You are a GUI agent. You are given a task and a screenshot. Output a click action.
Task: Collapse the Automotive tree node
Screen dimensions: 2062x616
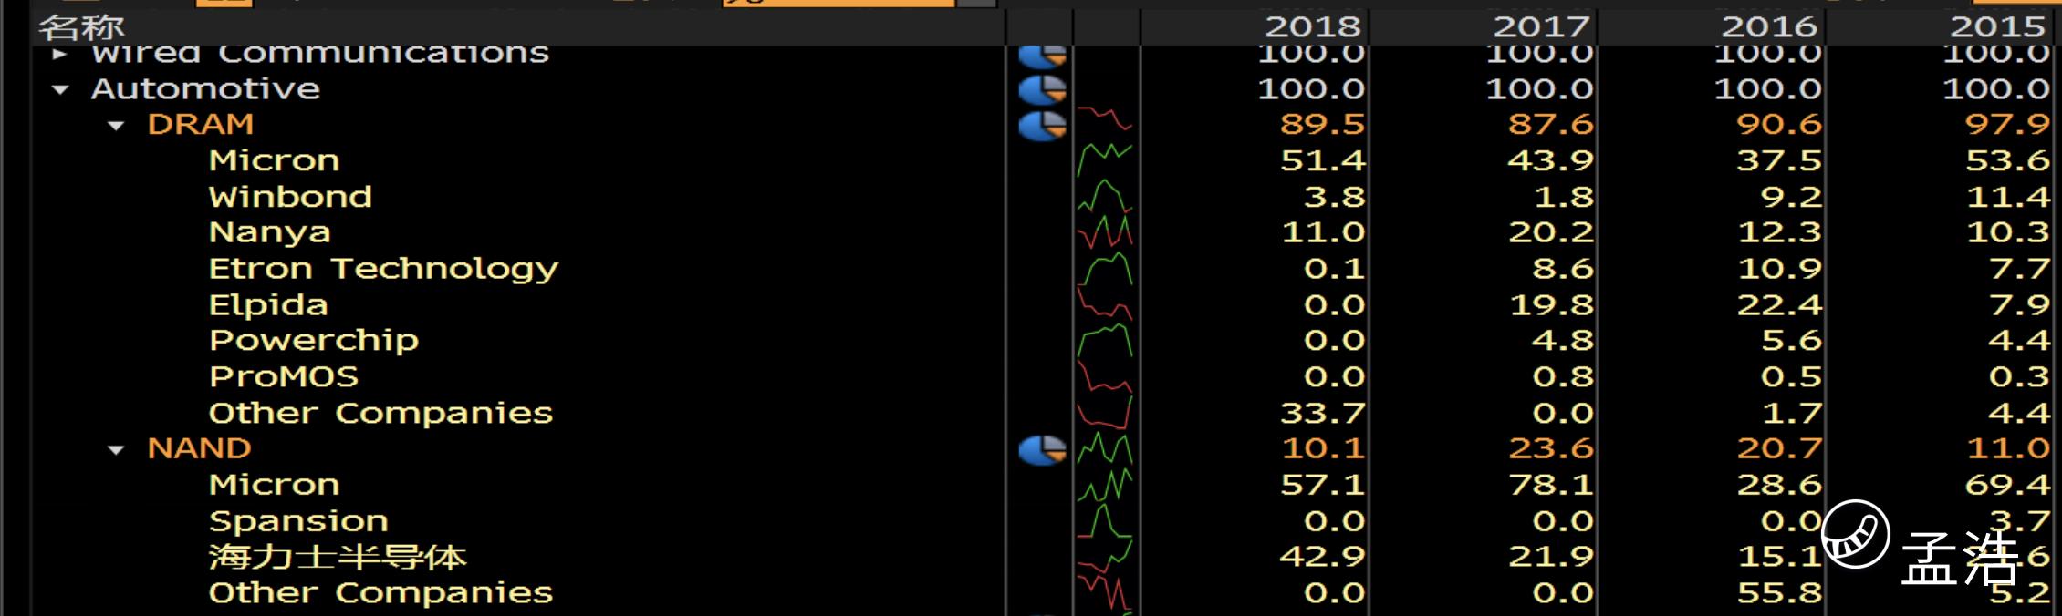(x=61, y=89)
